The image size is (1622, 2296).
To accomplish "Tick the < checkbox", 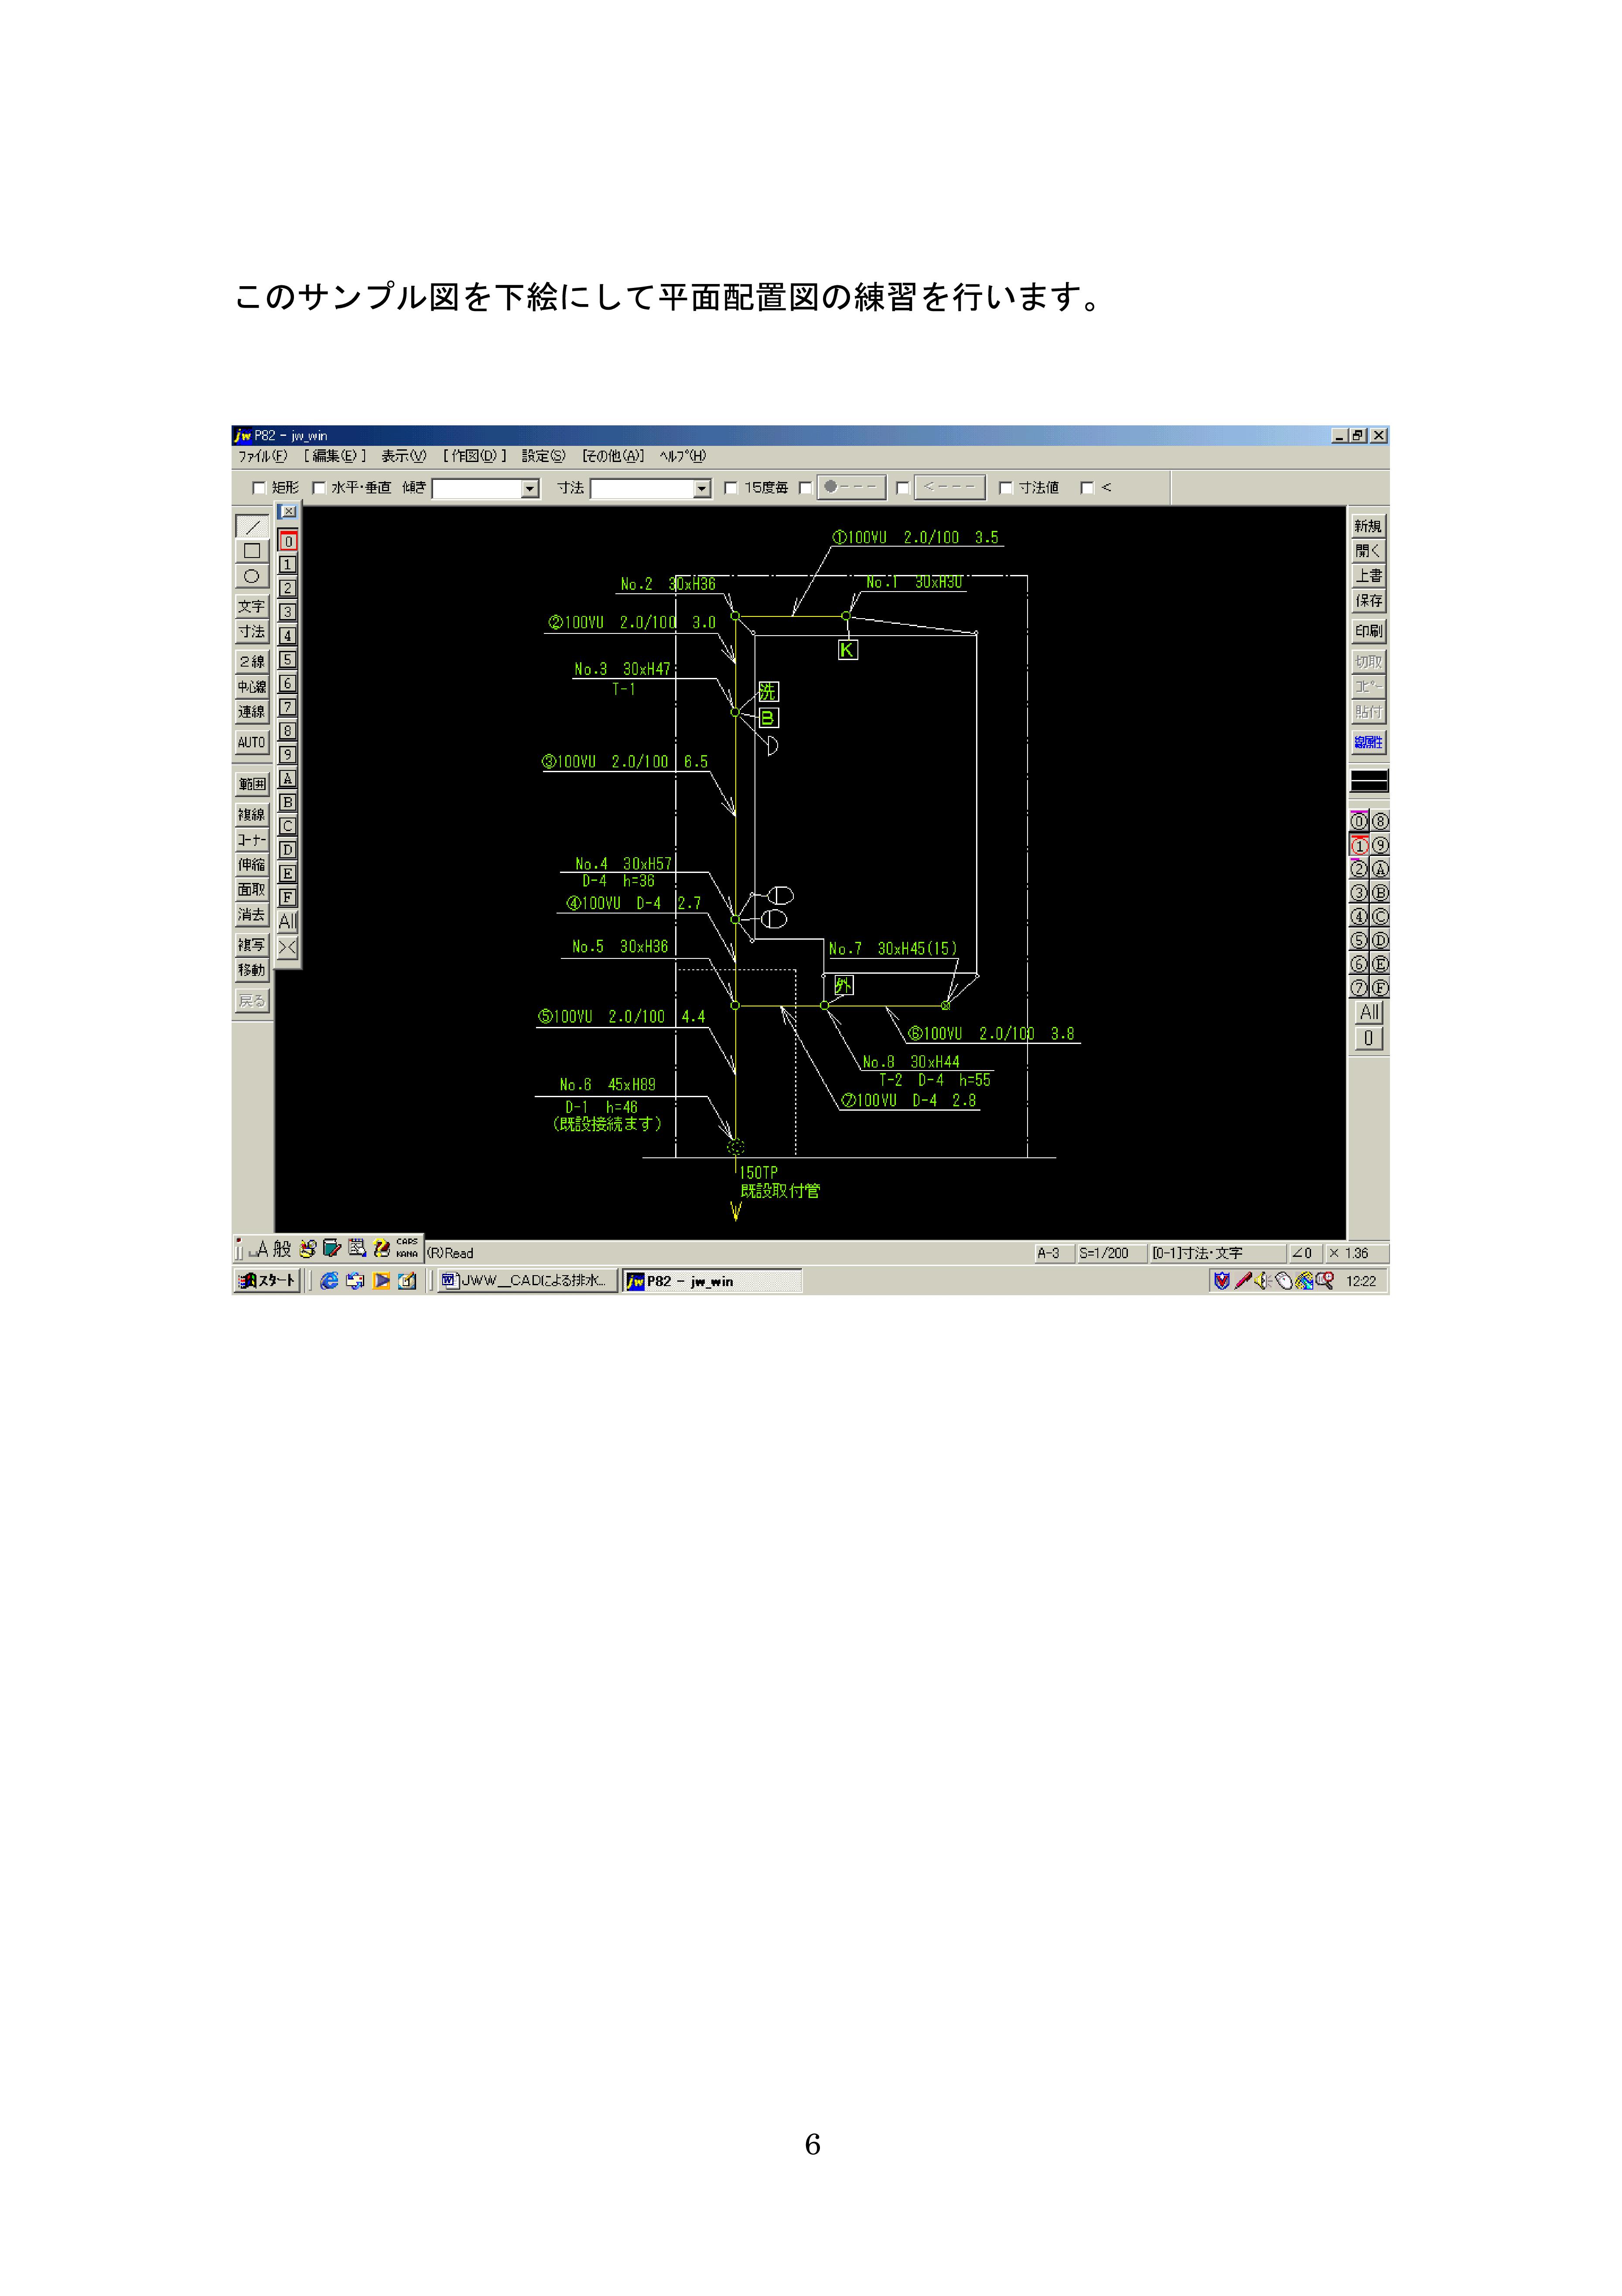I will (1087, 488).
